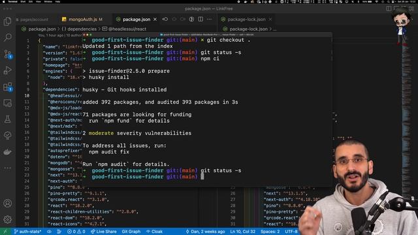Open Git Graph from the status bar
Image resolution: width=418 pixels, height=235 pixels.
[131, 232]
